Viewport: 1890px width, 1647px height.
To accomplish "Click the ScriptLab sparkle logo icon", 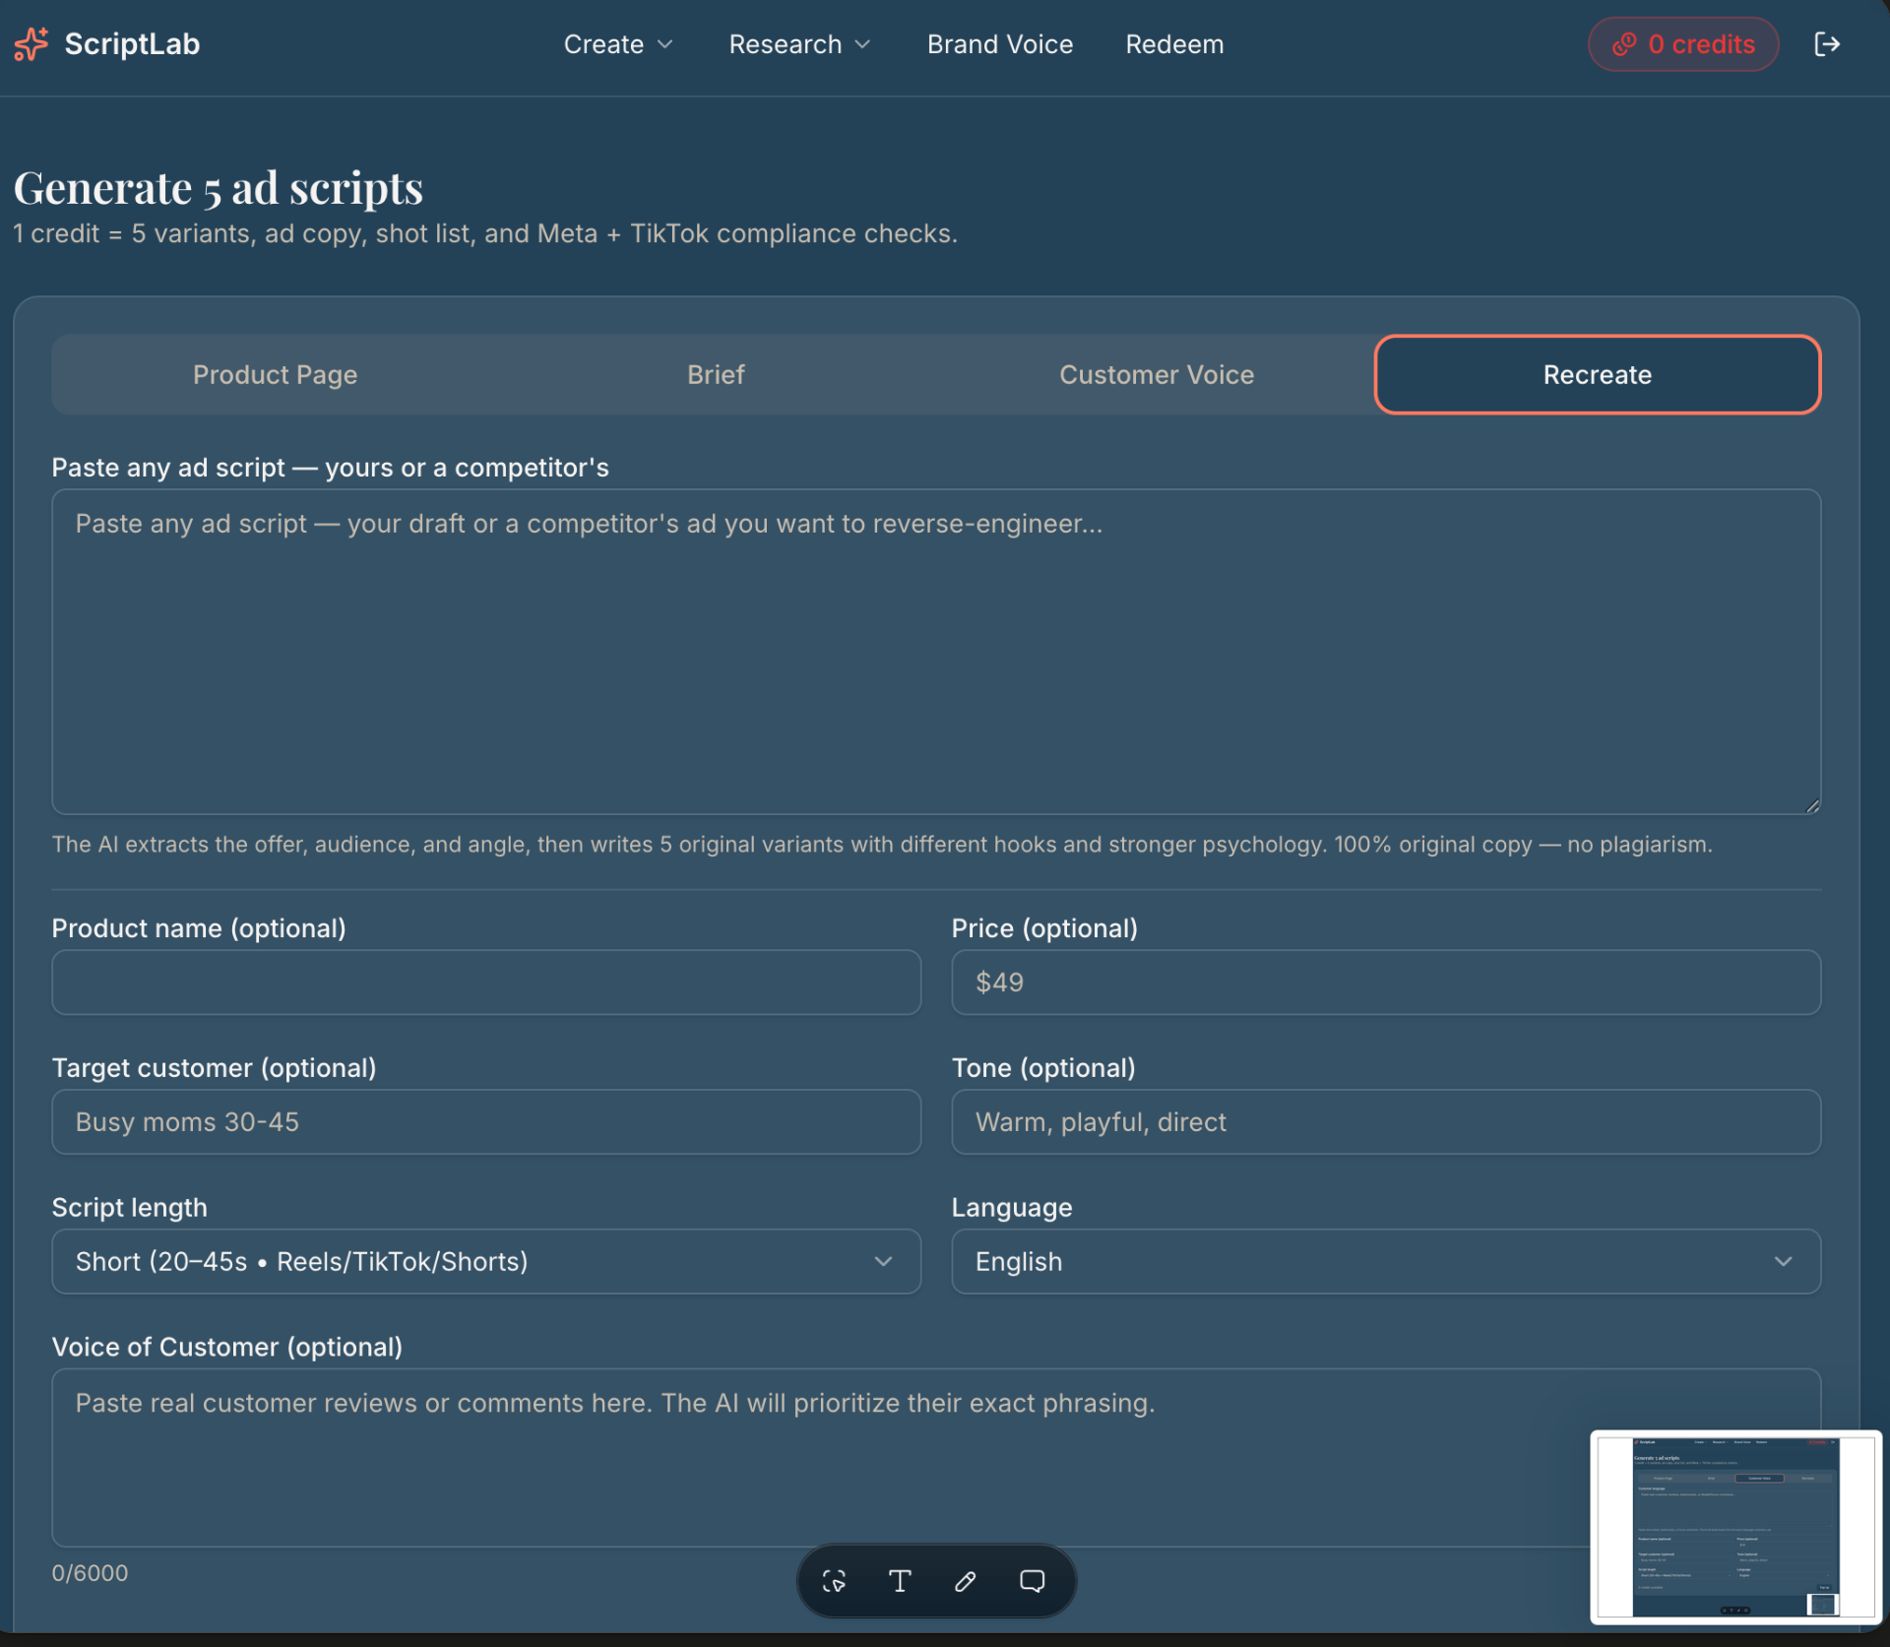I will (x=31, y=44).
